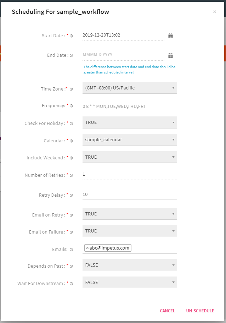
Task: Change the Depends on Past dropdown
Action: (x=130, y=265)
